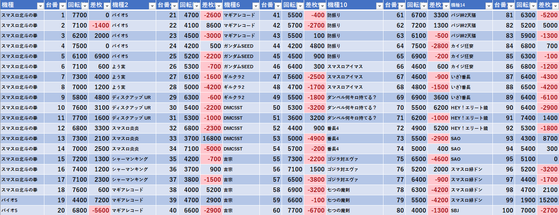Select スマスロ緑ドン cell in 台番 97 row

click(471, 180)
